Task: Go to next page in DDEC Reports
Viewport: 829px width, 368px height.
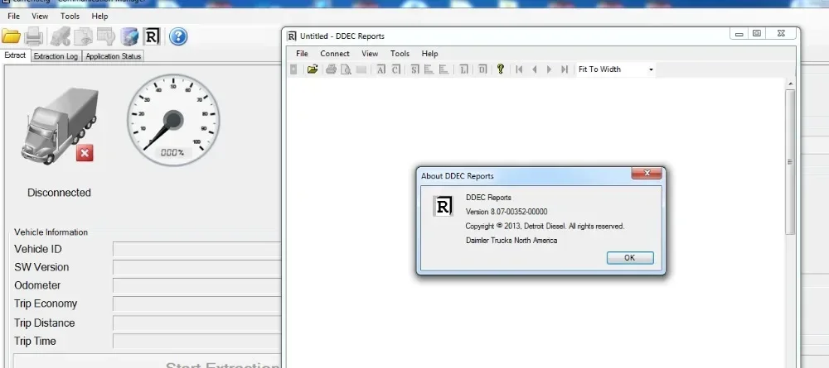Action: 550,69
